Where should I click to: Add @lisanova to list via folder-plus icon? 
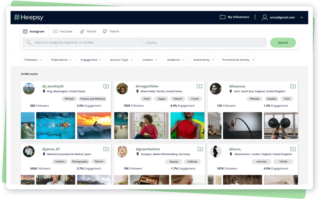point(293,86)
